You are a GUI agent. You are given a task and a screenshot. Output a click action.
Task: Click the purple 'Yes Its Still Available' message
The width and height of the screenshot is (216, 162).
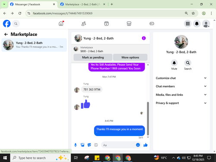click(x=117, y=67)
